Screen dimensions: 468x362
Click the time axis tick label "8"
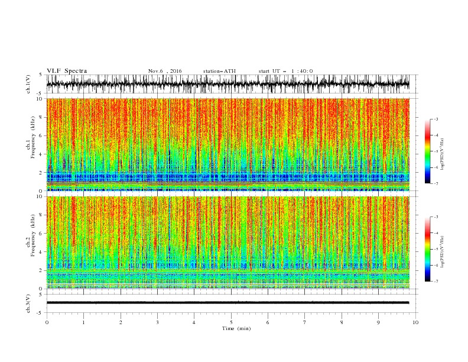tap(342, 322)
